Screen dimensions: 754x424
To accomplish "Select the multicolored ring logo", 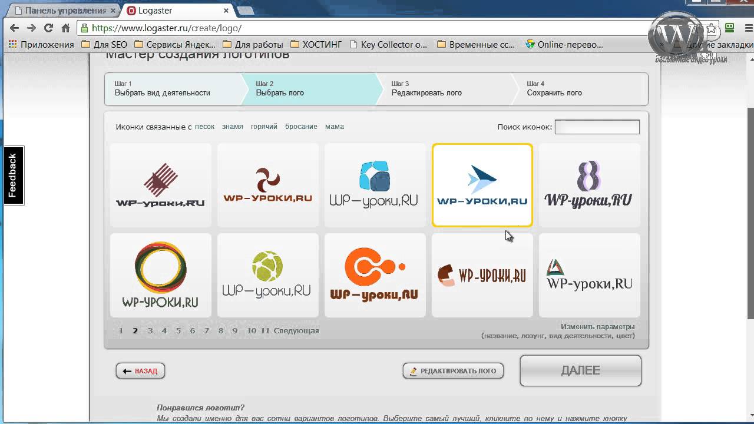I will coord(160,275).
